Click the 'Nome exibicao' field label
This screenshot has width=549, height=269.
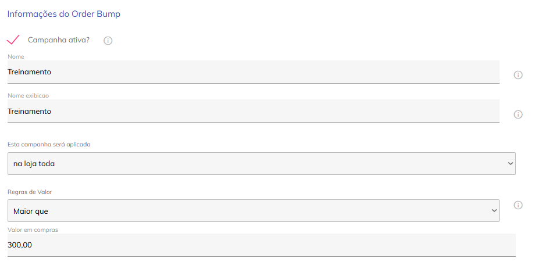[x=29, y=95]
